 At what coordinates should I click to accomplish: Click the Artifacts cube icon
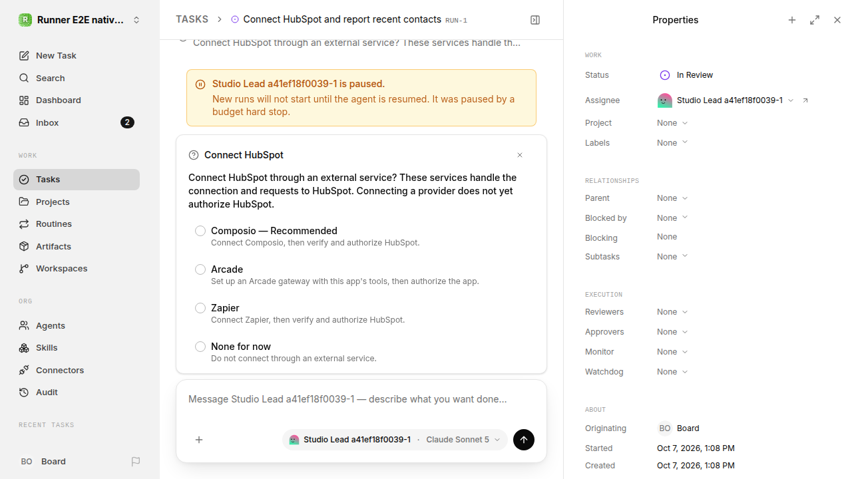[24, 247]
